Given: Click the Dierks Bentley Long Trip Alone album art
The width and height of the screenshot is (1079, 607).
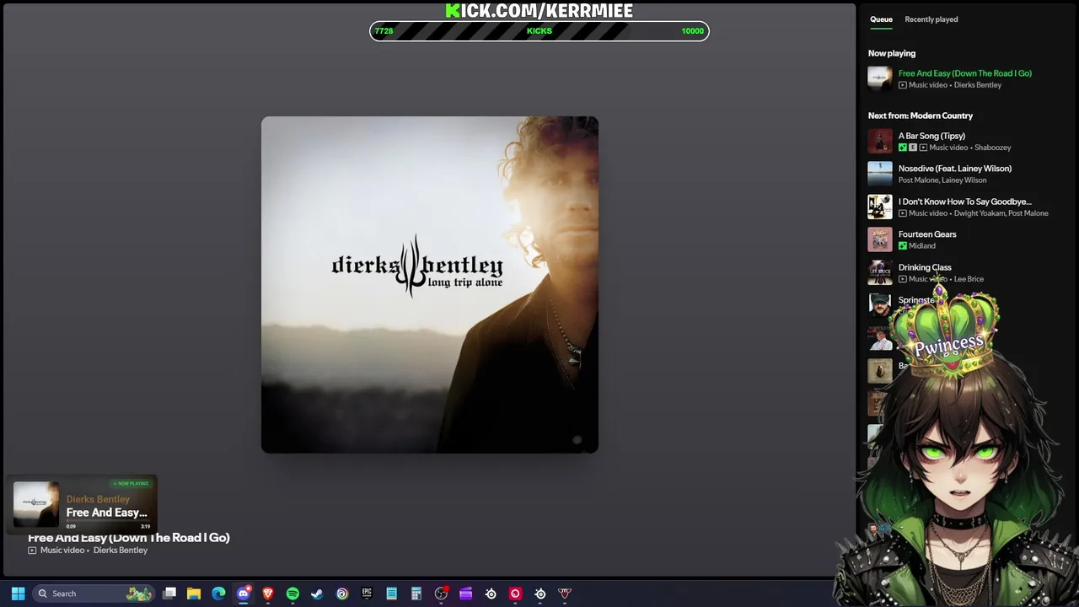Looking at the screenshot, I should pyautogui.click(x=430, y=285).
